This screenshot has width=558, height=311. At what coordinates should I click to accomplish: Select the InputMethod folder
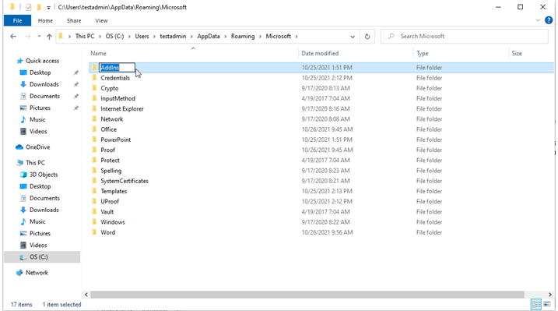pyautogui.click(x=118, y=98)
